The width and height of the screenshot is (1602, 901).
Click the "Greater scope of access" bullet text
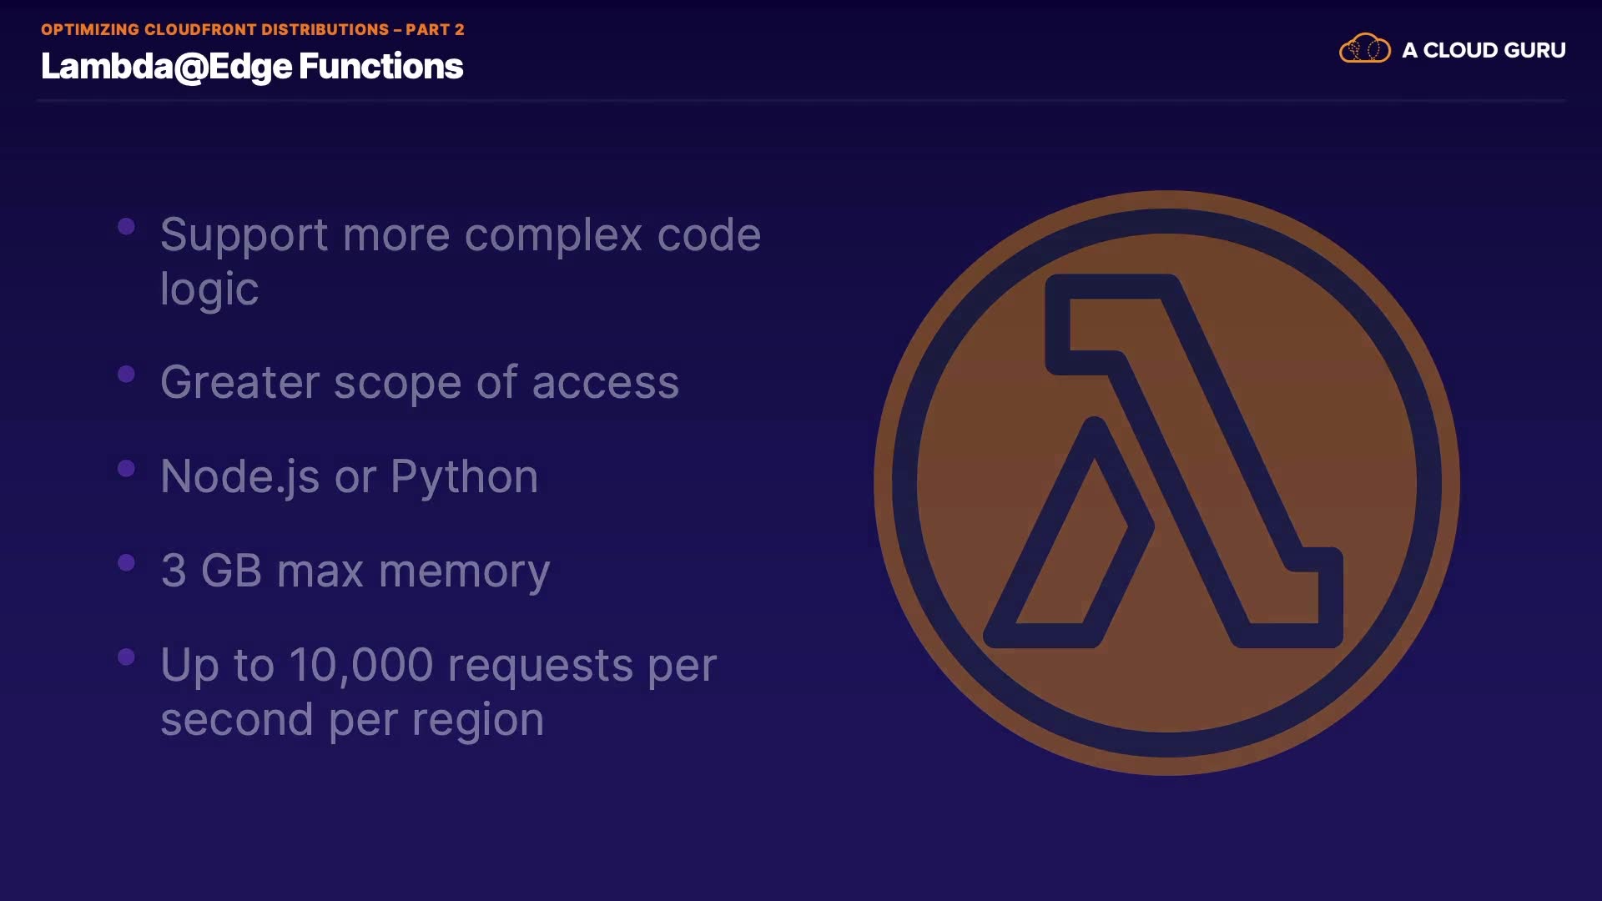pyautogui.click(x=420, y=382)
